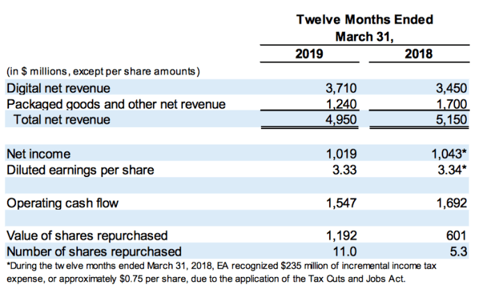This screenshot has height=293, width=487.
Task: Click the Packaged goods and other net revenue label
Action: pos(115,105)
